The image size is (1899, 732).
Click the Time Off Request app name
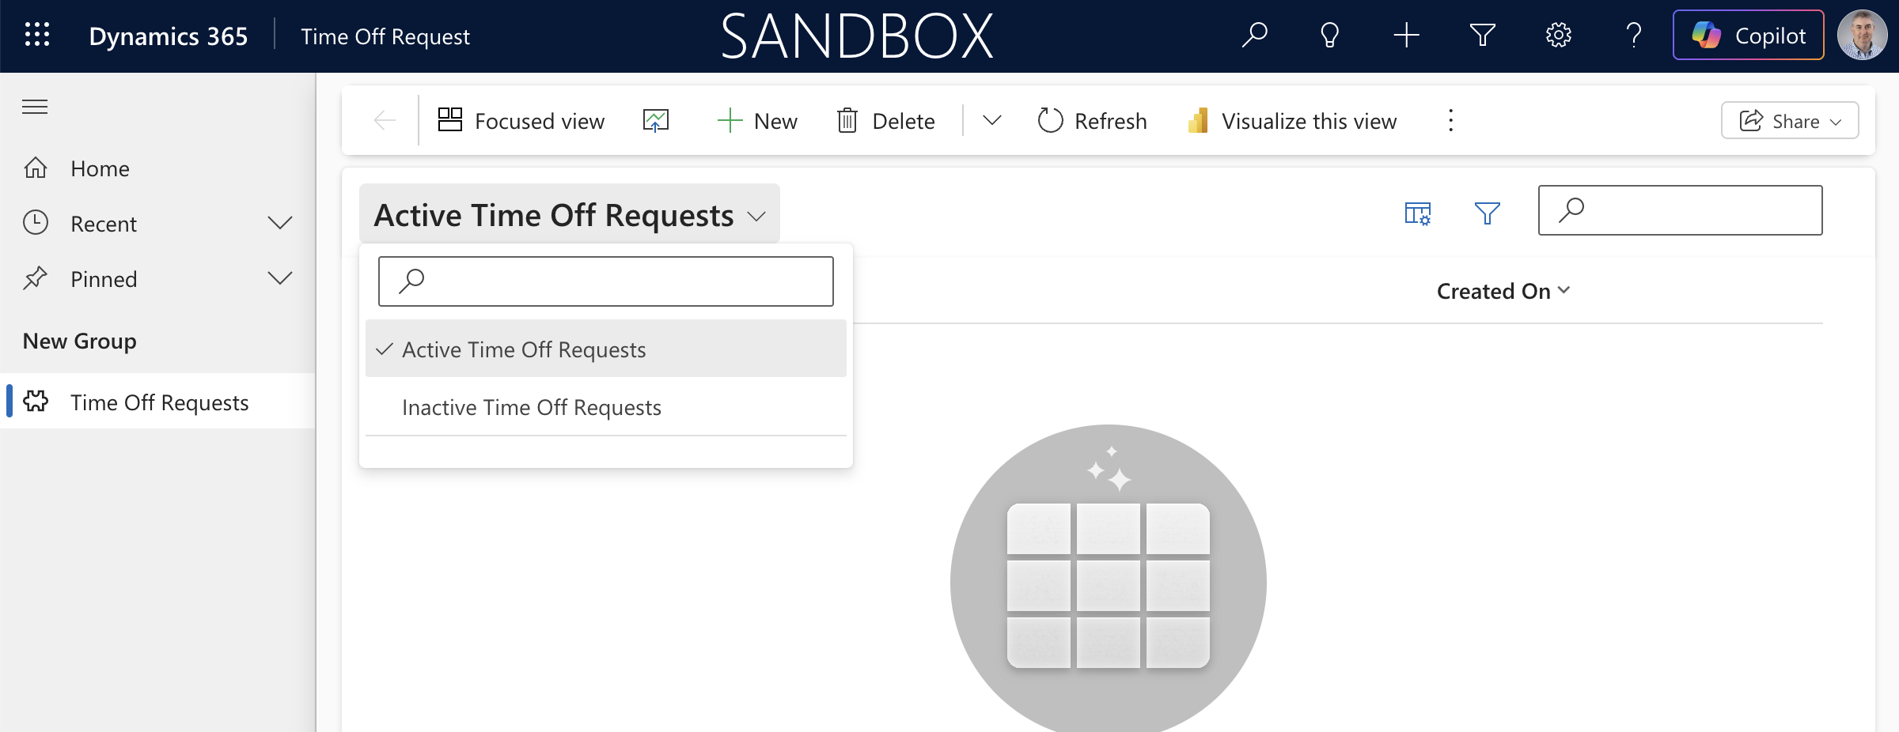point(385,36)
